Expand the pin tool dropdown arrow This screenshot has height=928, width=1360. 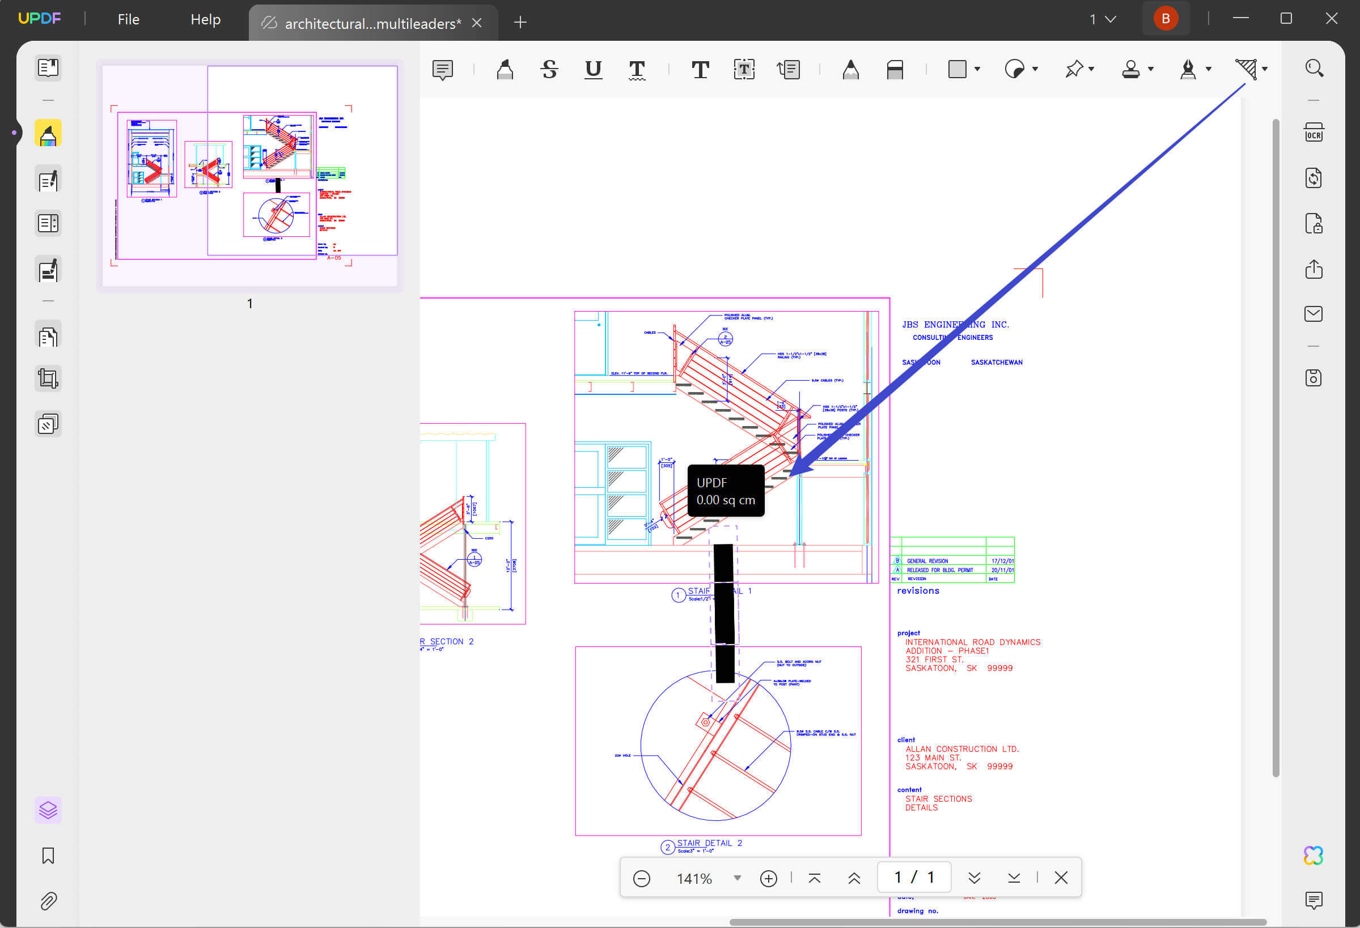tap(1091, 69)
